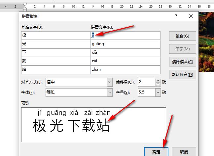Click the 偏移量 offset value field
This screenshot has width=214, height=156.
[147, 82]
